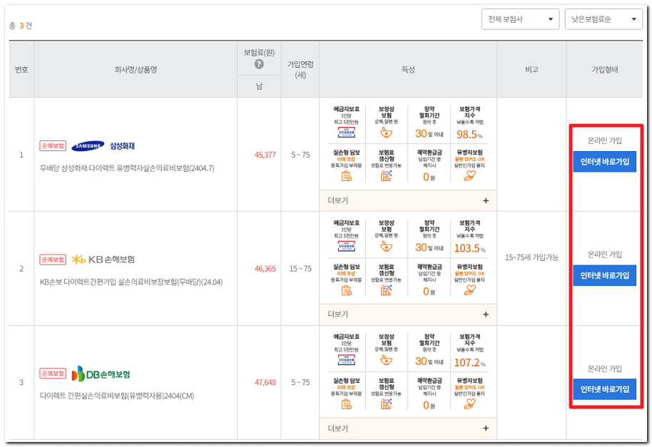Click 보험료 갱신형 chart icon in KB손해보험 row
652x447 pixels.
click(x=387, y=290)
